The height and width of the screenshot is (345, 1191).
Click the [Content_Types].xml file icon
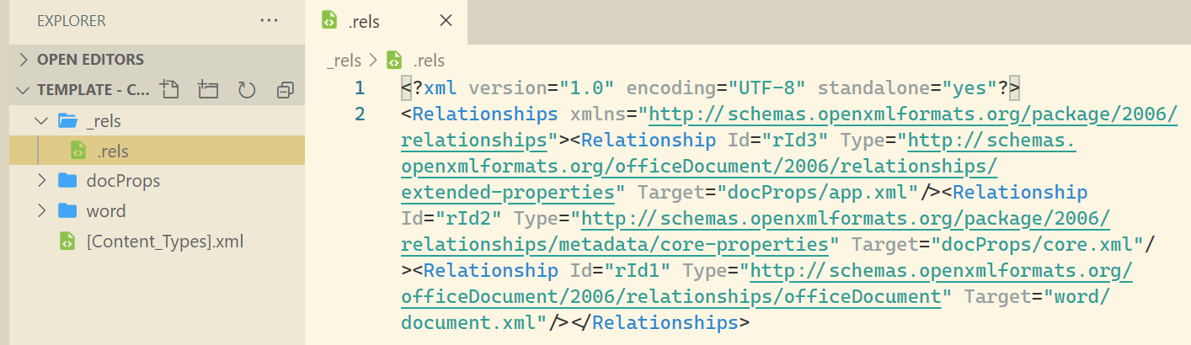[67, 241]
